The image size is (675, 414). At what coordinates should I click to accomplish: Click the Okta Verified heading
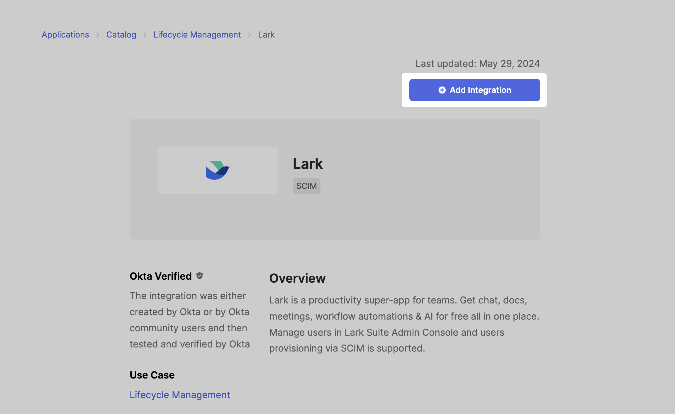pyautogui.click(x=160, y=276)
